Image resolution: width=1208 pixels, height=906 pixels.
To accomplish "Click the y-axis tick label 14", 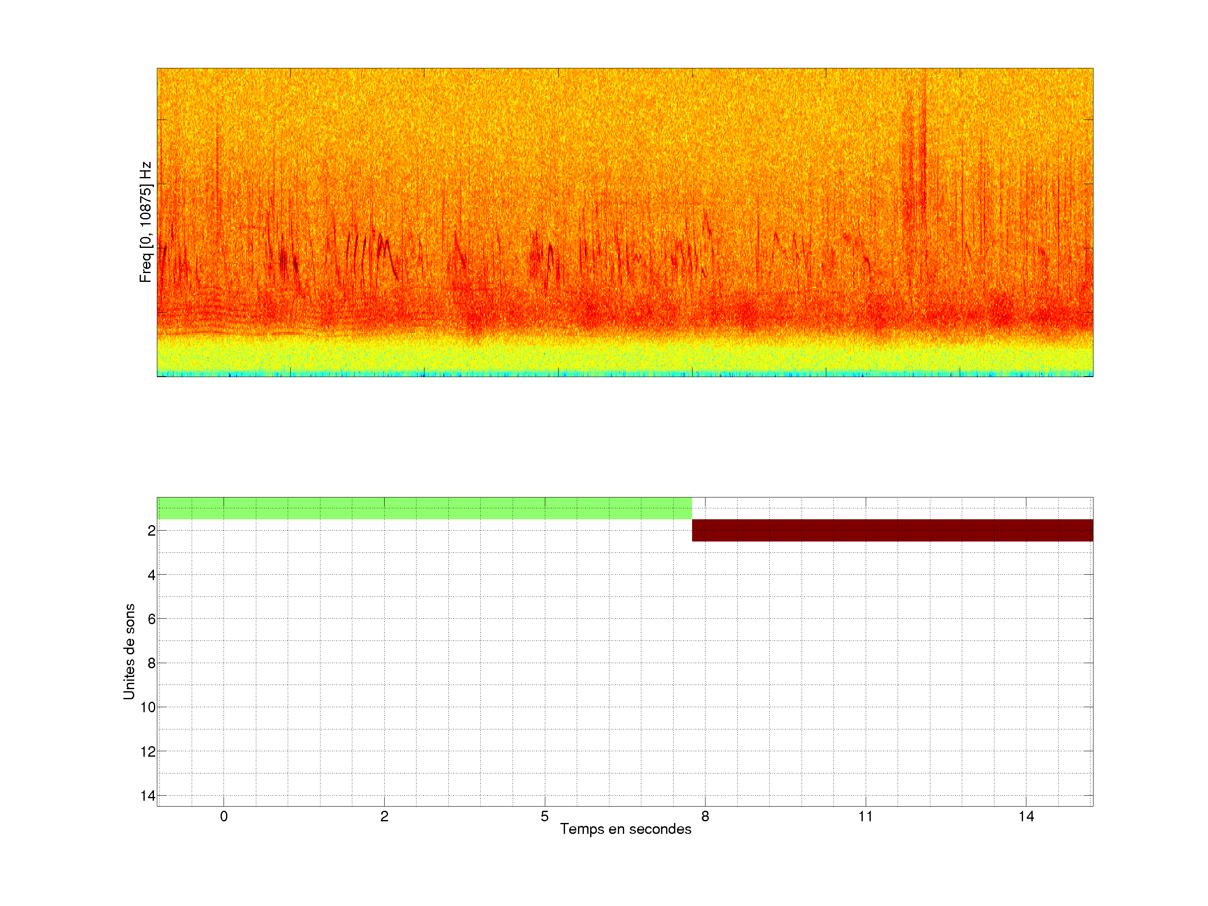I will [148, 796].
